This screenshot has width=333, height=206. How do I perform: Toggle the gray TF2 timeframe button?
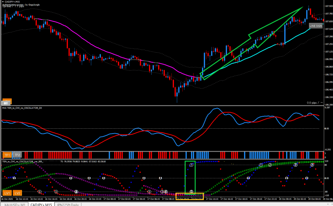click(17, 155)
